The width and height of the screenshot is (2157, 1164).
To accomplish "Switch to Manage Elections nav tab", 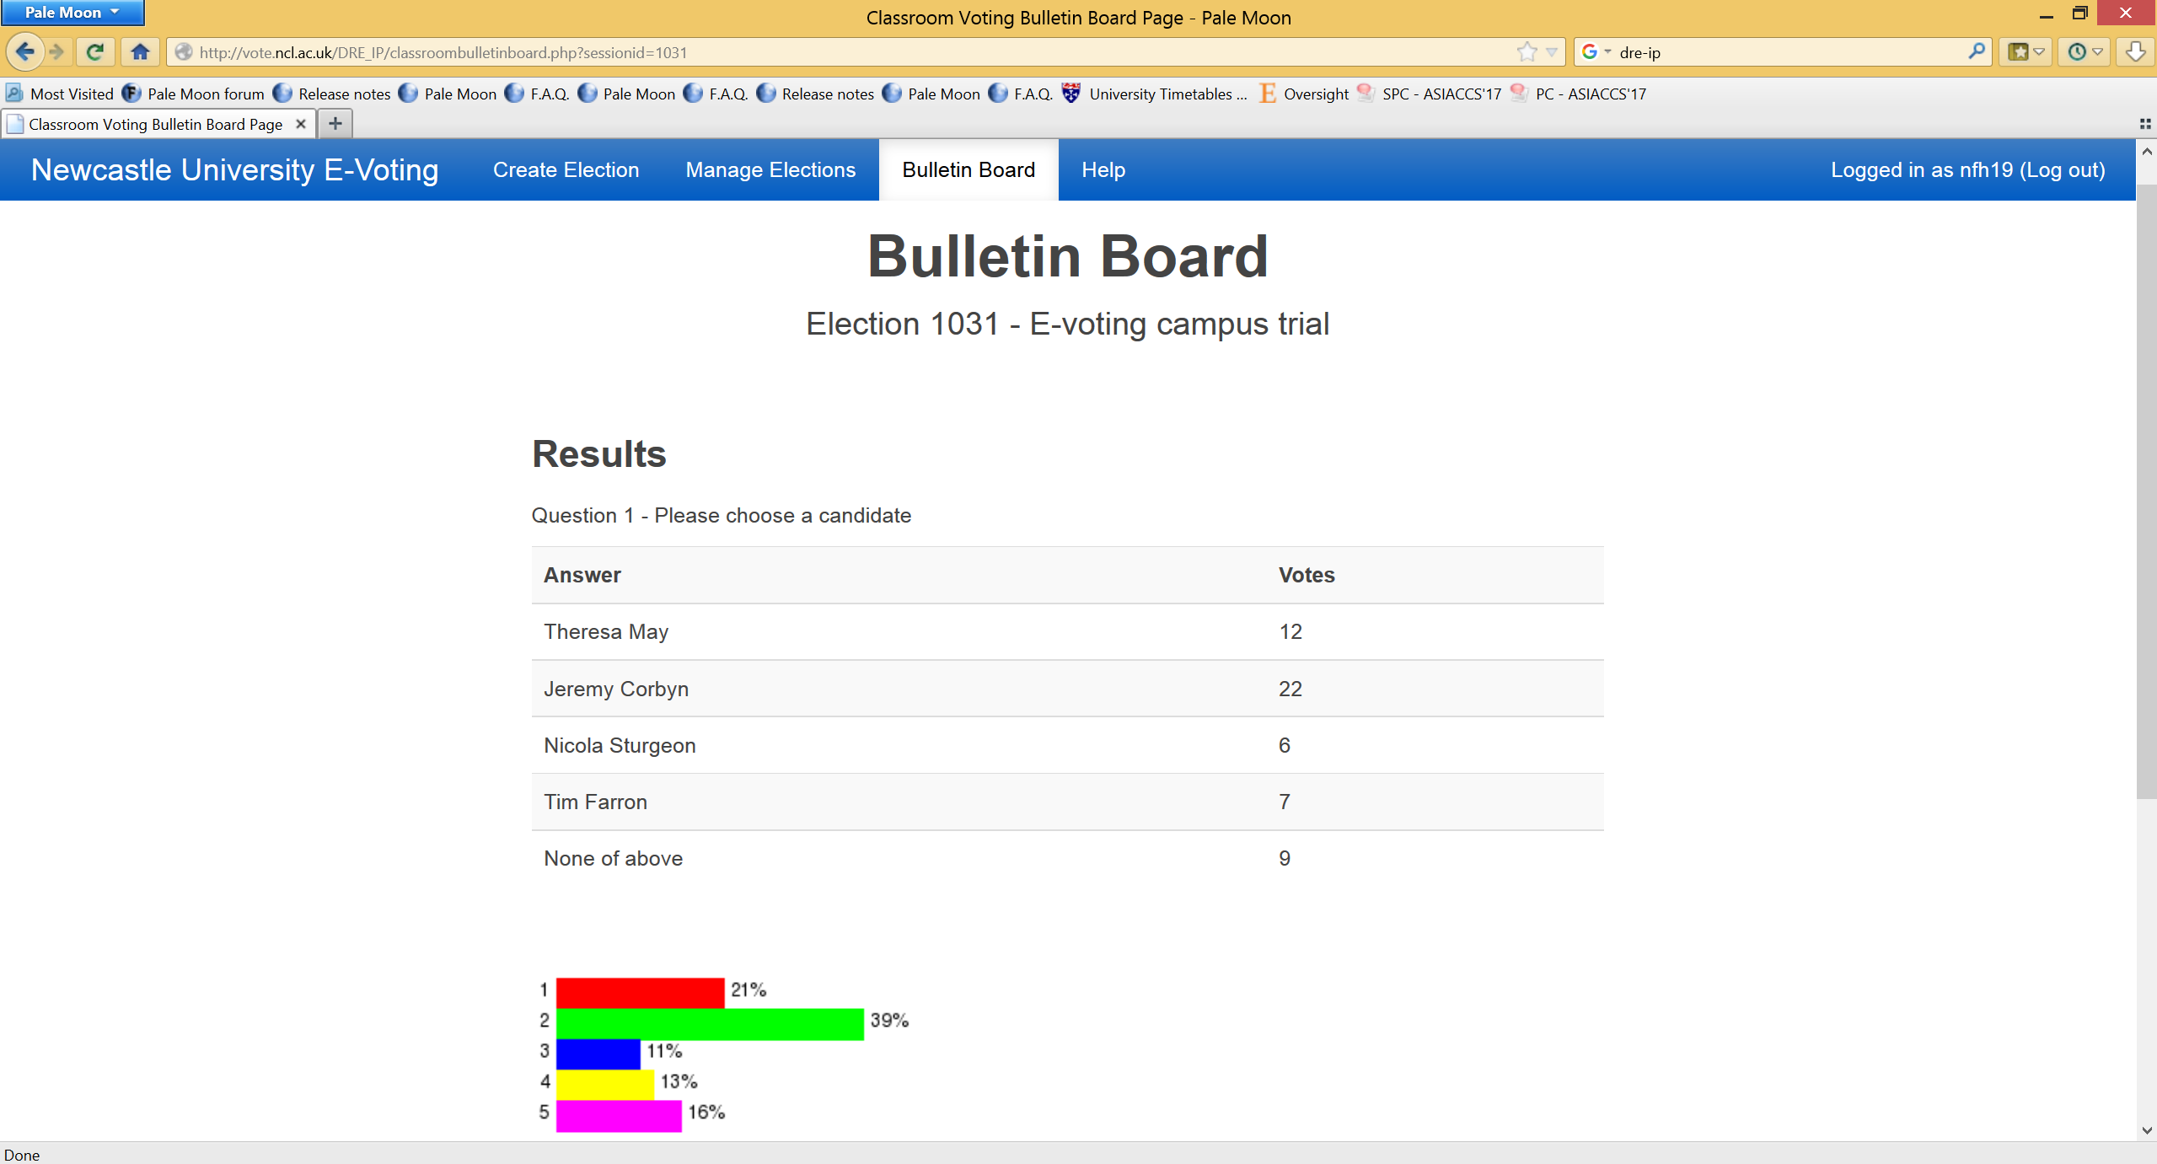I will pos(770,170).
